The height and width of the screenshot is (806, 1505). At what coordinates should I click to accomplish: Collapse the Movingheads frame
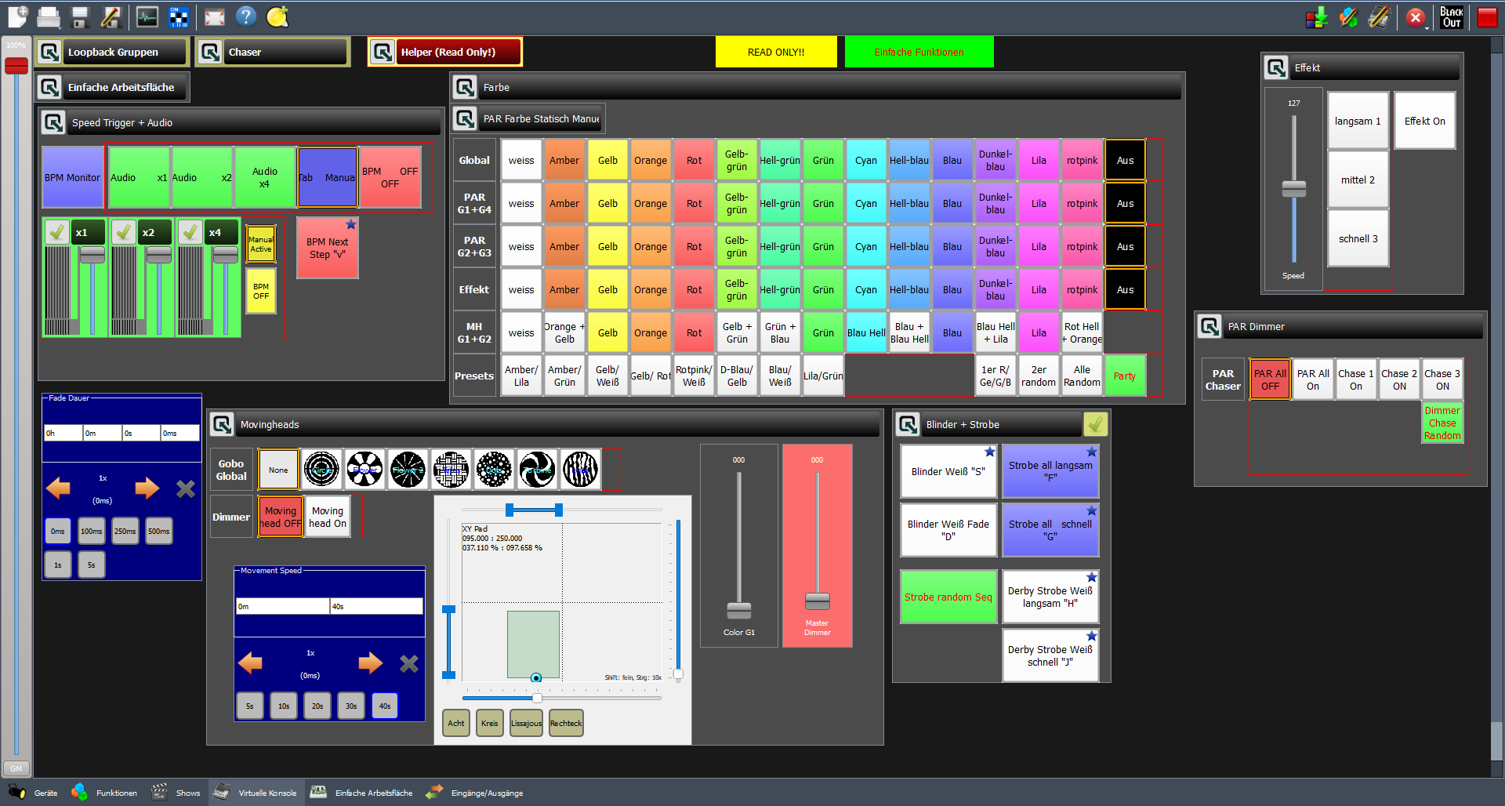coord(223,425)
